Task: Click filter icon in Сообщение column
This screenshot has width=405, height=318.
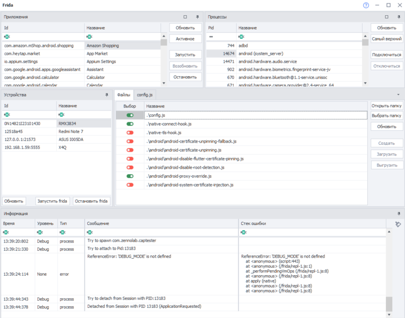Action: 90,232
